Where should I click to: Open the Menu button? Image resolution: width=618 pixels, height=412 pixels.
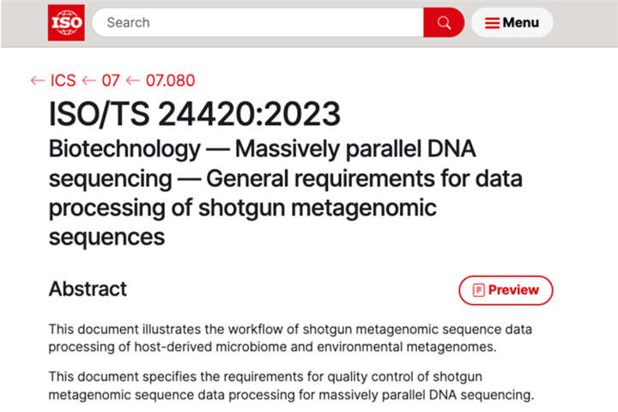click(512, 22)
